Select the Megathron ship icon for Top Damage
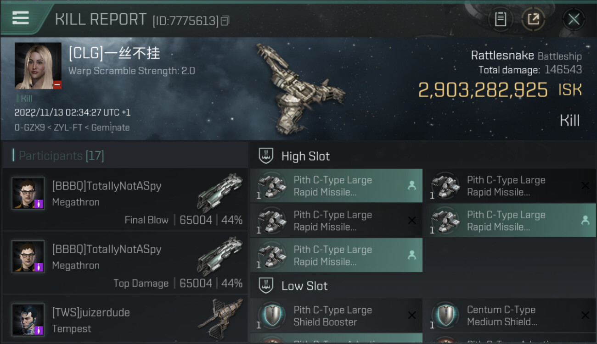 click(220, 256)
